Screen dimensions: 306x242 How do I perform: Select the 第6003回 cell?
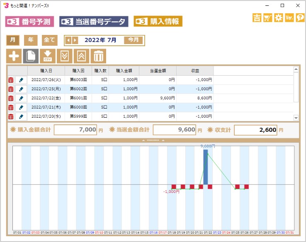(78, 80)
